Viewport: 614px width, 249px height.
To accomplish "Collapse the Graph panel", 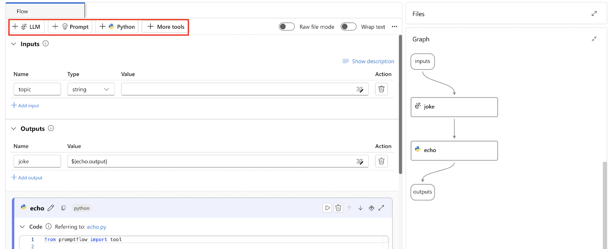I will coord(594,39).
